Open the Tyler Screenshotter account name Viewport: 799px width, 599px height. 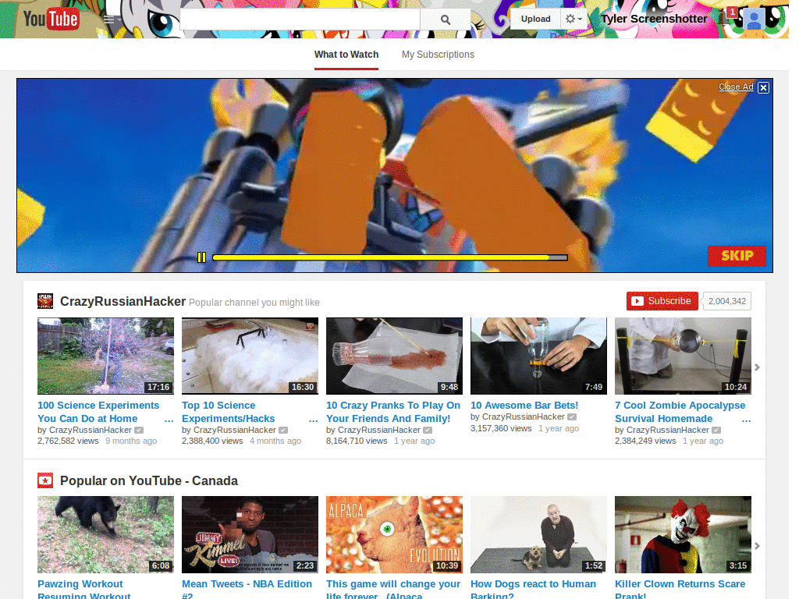click(654, 19)
